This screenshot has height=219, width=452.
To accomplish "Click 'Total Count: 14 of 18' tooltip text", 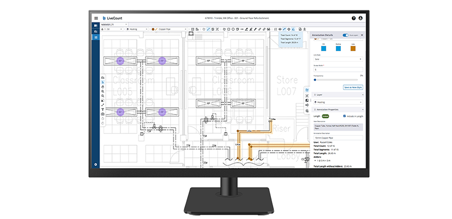I will [x=288, y=35].
